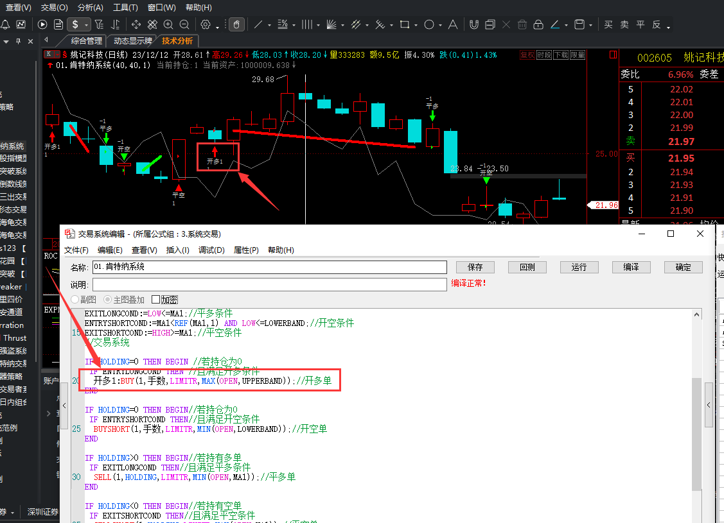Open the gear settings icon in toolbar
The width and height of the screenshot is (724, 523).
pyautogui.click(x=206, y=24)
